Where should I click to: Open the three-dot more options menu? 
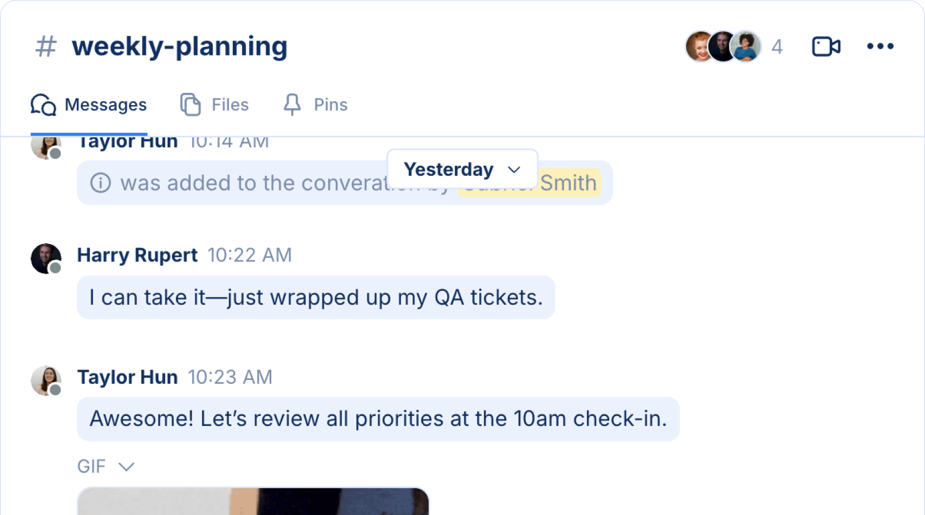click(880, 46)
